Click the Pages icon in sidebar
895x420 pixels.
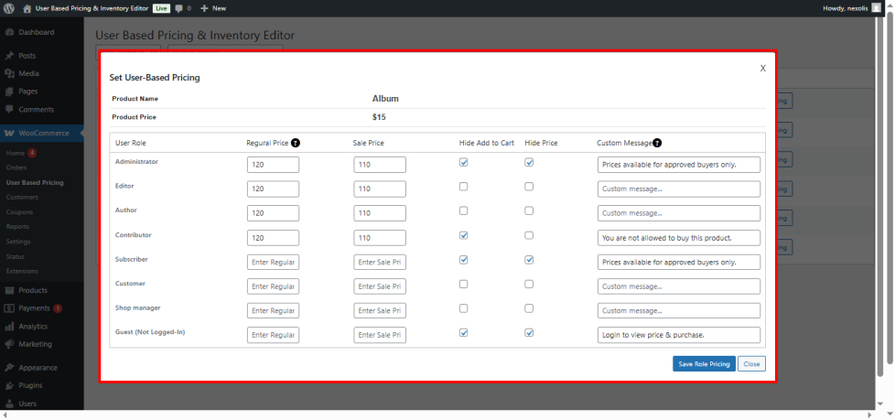tap(9, 92)
